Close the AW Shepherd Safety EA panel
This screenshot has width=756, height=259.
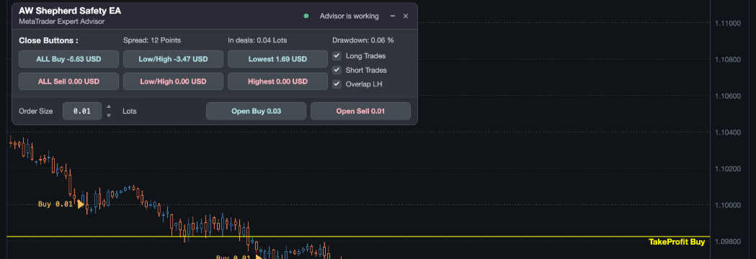[406, 16]
